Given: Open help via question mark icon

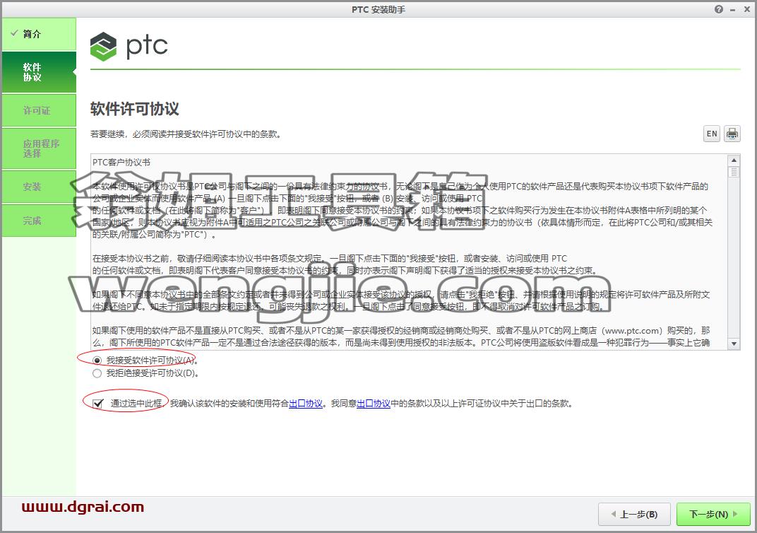Looking at the screenshot, I should [x=719, y=9].
